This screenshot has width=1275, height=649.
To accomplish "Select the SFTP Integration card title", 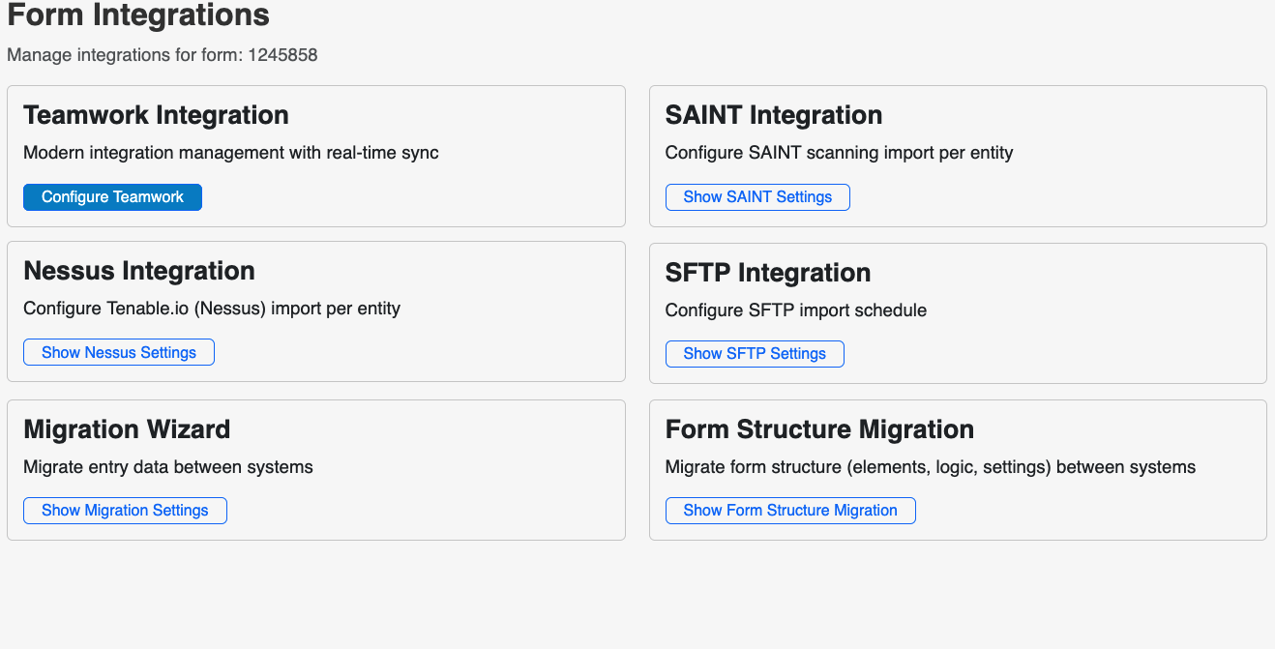I will (768, 273).
